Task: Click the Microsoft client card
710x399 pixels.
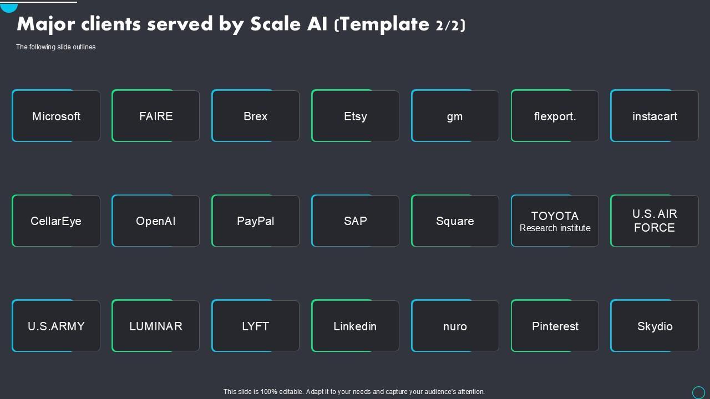Action: click(56, 116)
